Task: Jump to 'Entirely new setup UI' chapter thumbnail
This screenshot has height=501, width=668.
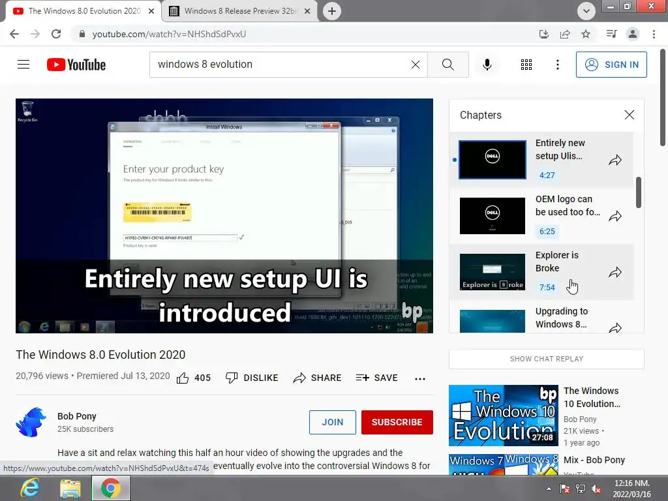Action: click(492, 160)
